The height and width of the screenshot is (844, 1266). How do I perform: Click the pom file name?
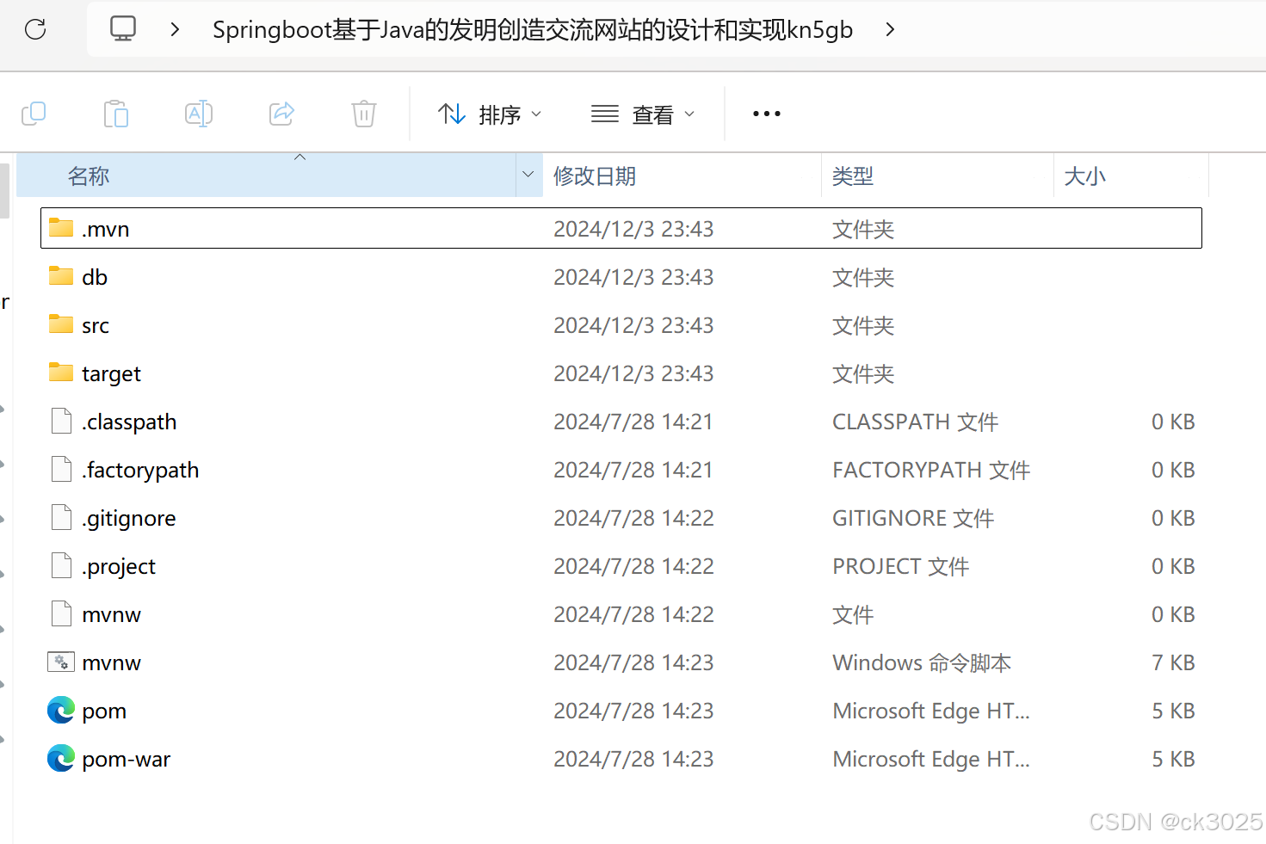tap(104, 712)
